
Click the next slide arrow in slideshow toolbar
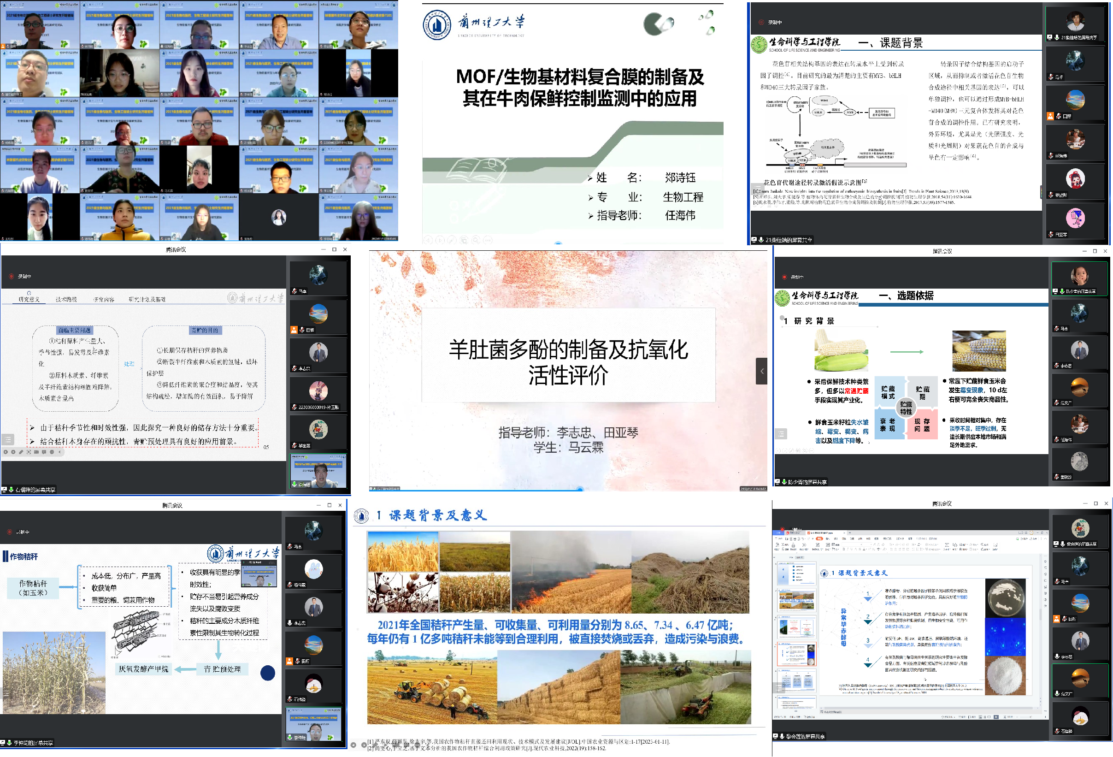point(13,452)
